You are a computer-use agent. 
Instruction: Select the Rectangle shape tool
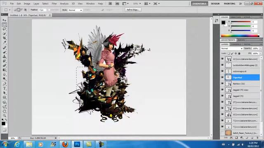point(5,97)
